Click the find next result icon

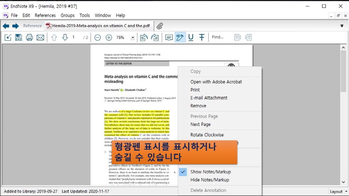tap(248, 38)
